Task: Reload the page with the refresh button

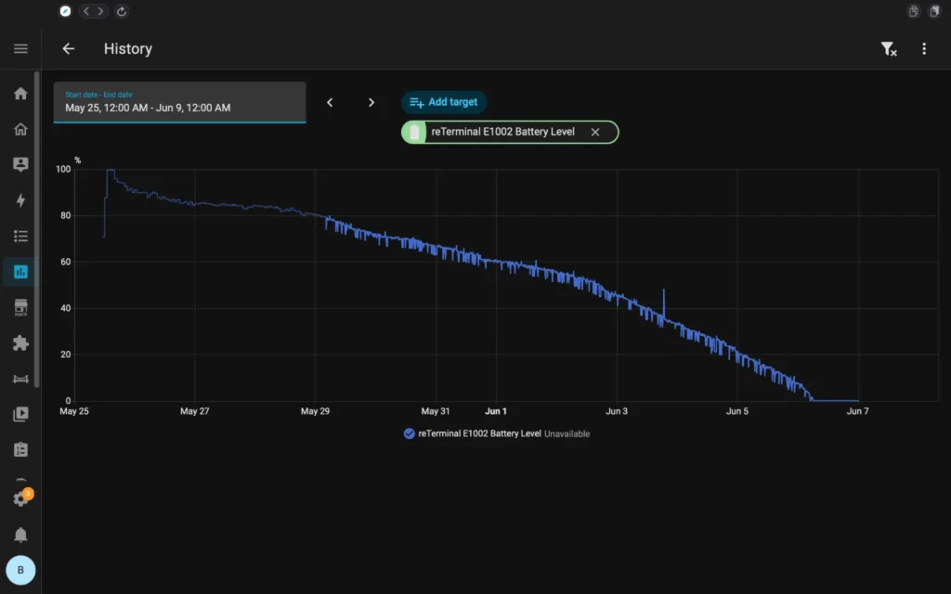Action: (x=122, y=11)
